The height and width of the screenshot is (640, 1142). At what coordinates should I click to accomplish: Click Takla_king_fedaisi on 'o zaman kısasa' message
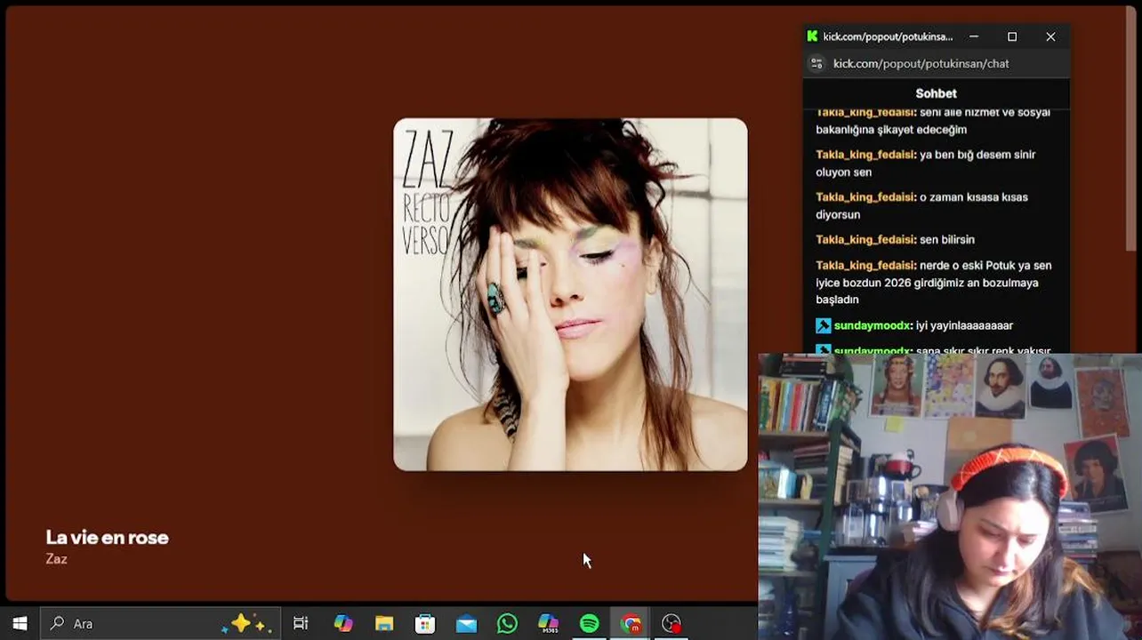[x=865, y=196]
